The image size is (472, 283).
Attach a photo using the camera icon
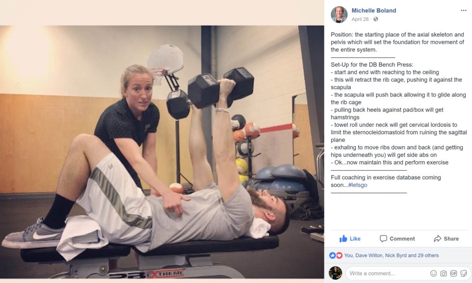pos(443,273)
